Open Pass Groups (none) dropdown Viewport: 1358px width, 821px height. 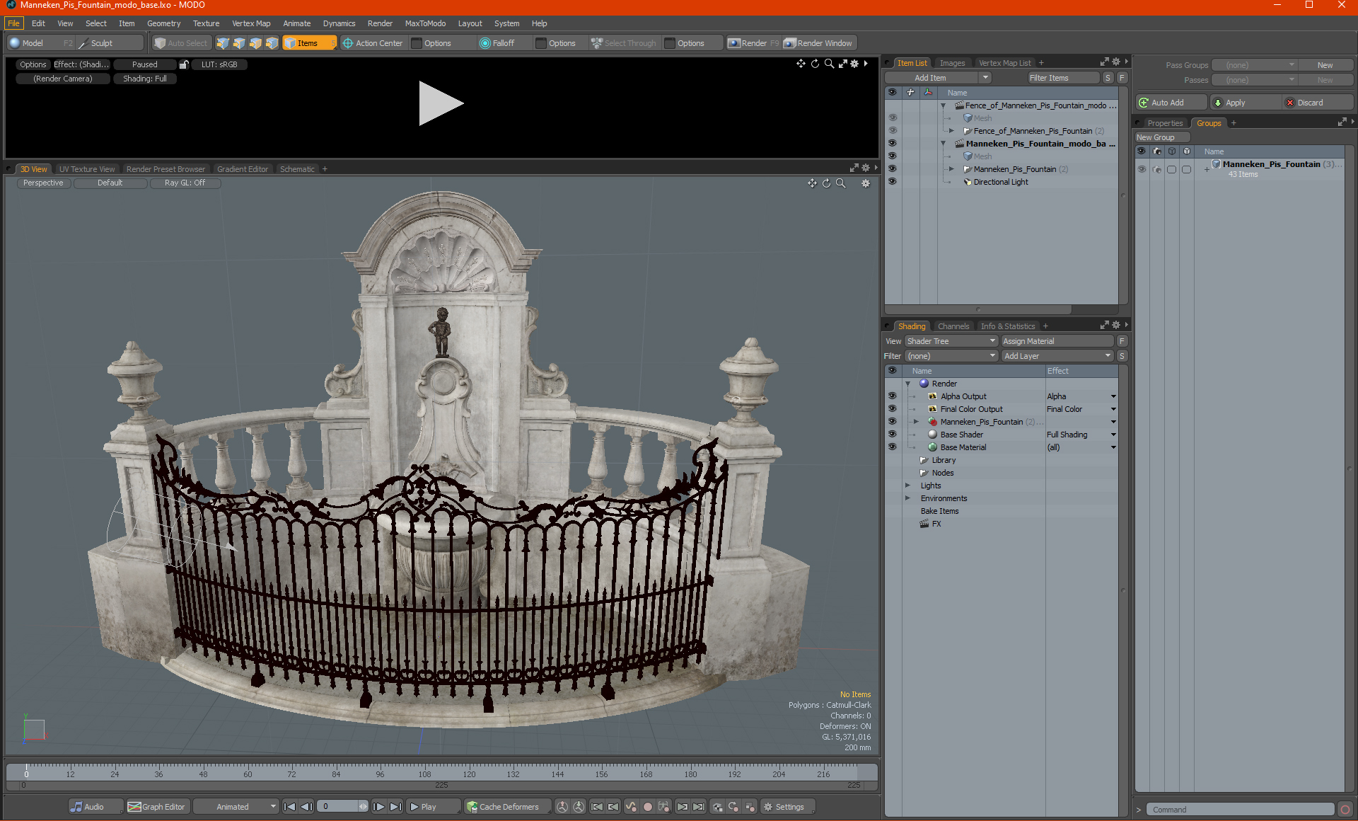(1255, 65)
